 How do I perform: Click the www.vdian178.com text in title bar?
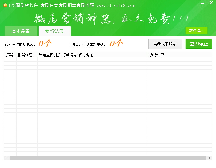point(115,5)
